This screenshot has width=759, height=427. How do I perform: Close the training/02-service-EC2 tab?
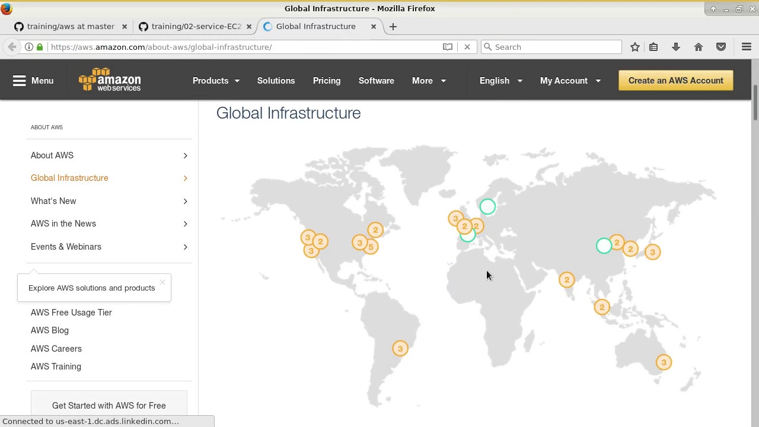[249, 26]
